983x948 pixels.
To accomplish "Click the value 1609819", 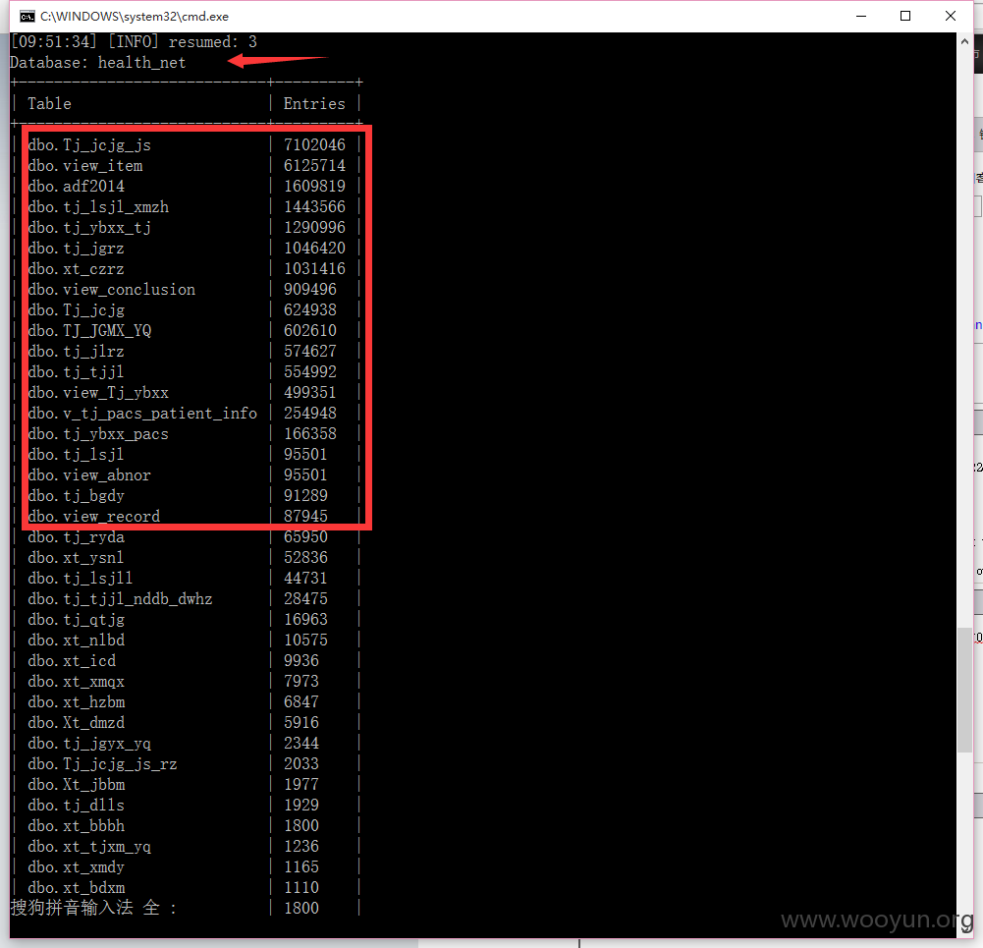I will pos(314,187).
